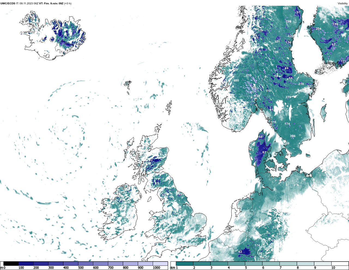Click the '193' visibility value on map

pyautogui.click(x=279, y=234)
